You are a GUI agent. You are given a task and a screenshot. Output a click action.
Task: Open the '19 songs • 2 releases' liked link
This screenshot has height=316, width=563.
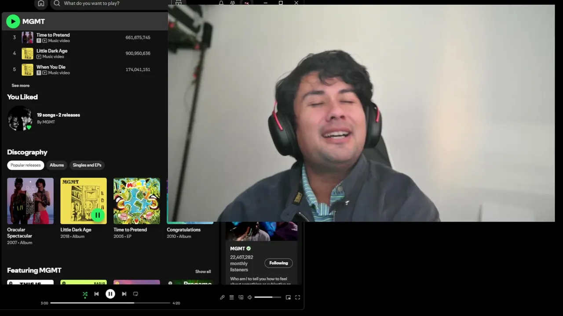point(58,115)
